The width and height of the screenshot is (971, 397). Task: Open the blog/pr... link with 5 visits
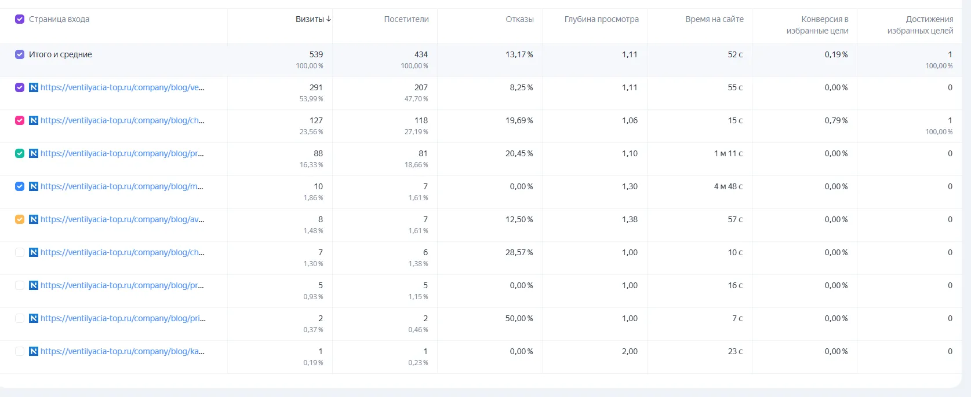point(122,285)
